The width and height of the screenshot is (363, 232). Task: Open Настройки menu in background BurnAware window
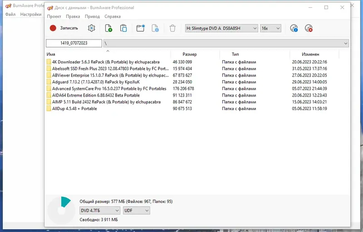click(x=31, y=14)
